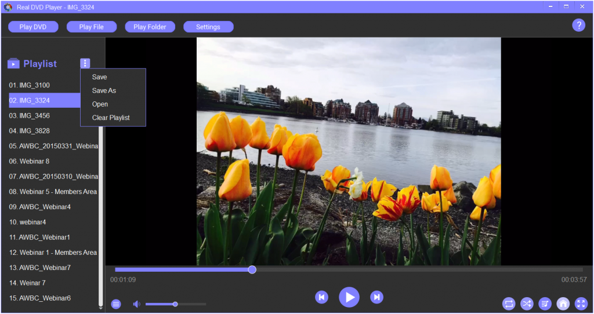Go to the home screen icon

point(563,304)
